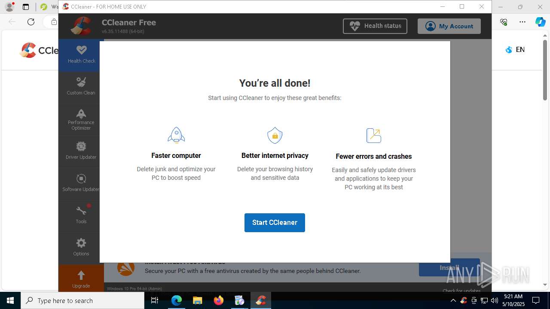
Task: Click the Windows 10 Pro 64-bit status text
Action: 134,289
